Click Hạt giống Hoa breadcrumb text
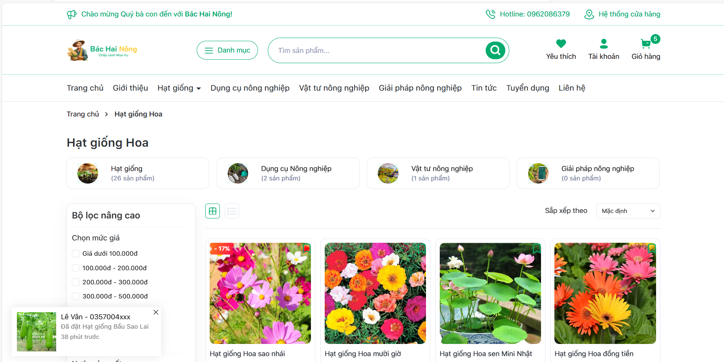 tap(138, 114)
